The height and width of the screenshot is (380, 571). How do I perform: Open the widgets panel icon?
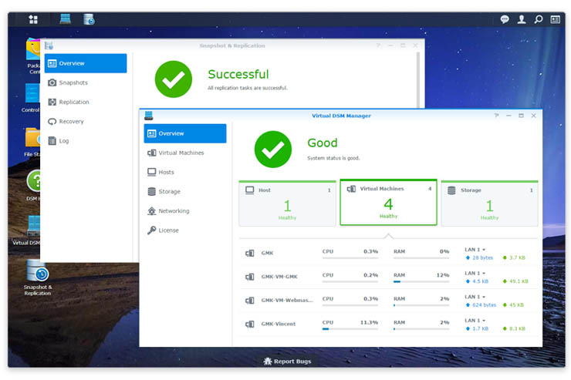point(556,19)
